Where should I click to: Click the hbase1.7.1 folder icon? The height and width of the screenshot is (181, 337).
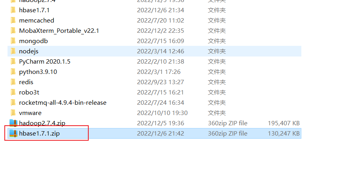13,10
